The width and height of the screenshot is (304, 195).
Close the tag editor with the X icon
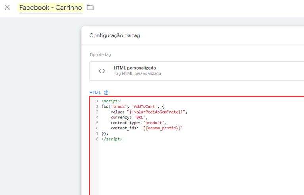[7, 8]
